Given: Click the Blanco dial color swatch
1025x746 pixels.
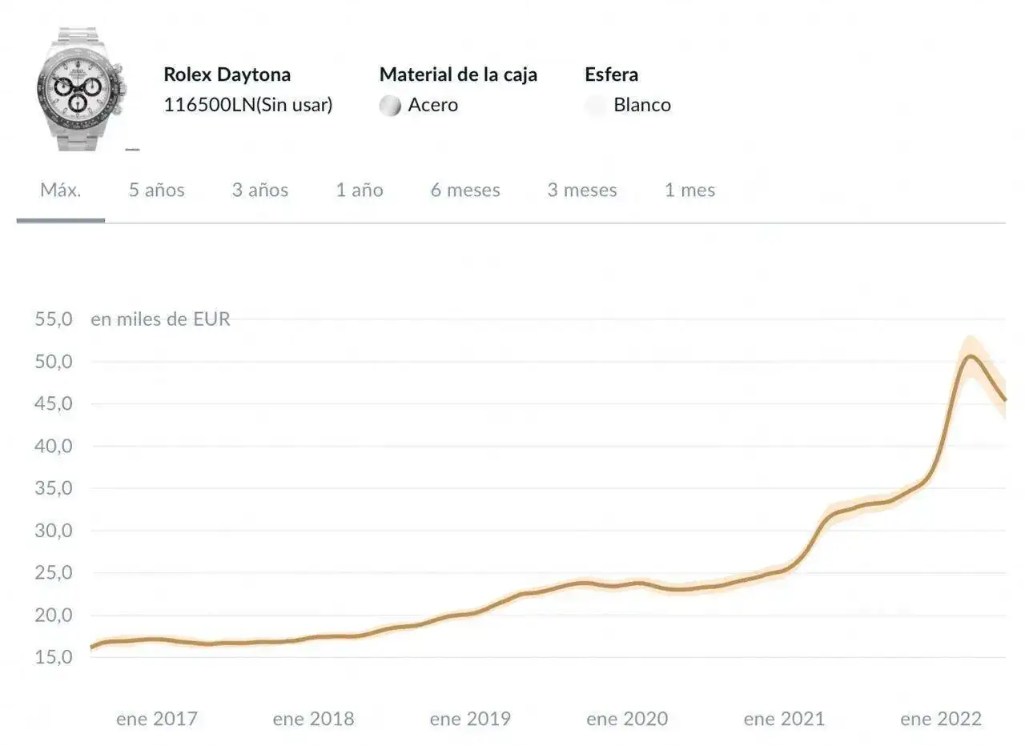Looking at the screenshot, I should click(597, 106).
